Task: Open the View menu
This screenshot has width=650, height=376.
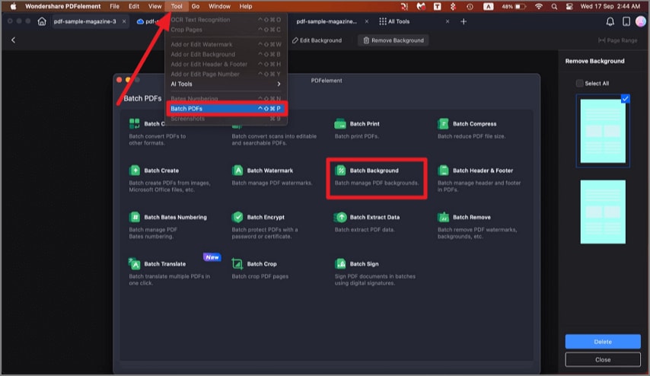Action: [155, 6]
